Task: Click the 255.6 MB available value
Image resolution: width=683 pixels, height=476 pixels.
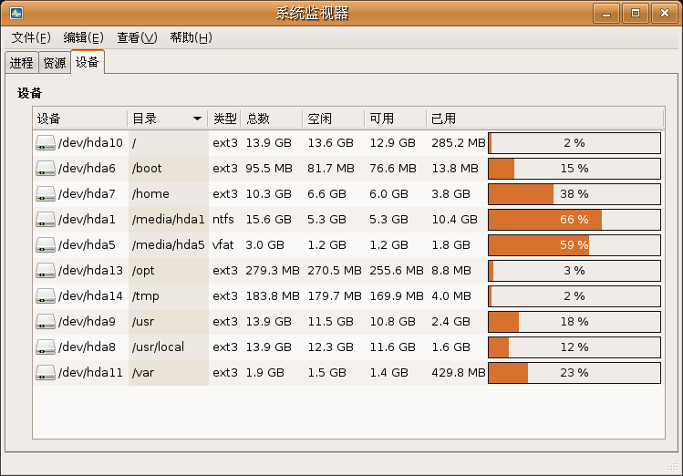Action: click(397, 271)
